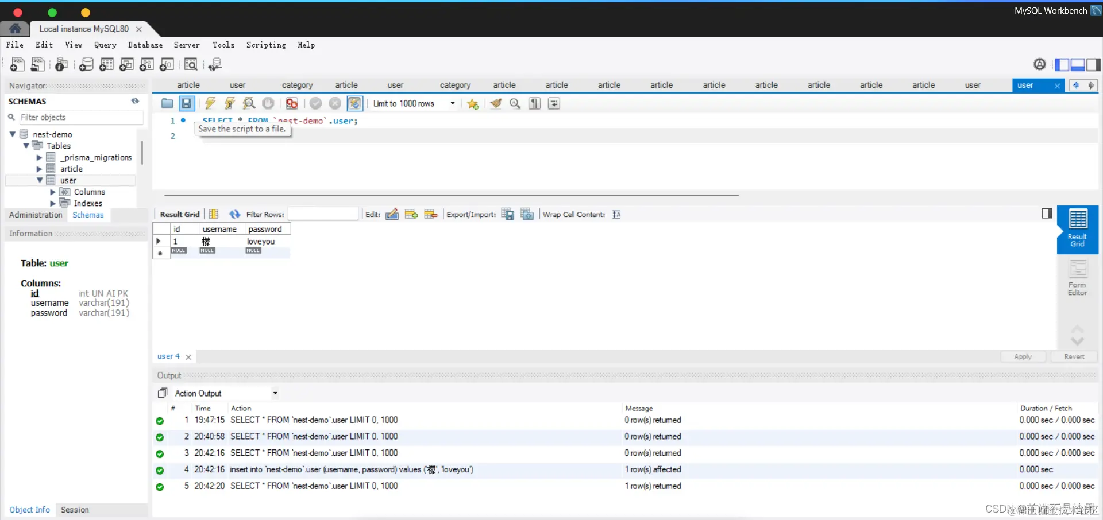Commit the current transaction
This screenshot has height=520, width=1103.
click(315, 103)
